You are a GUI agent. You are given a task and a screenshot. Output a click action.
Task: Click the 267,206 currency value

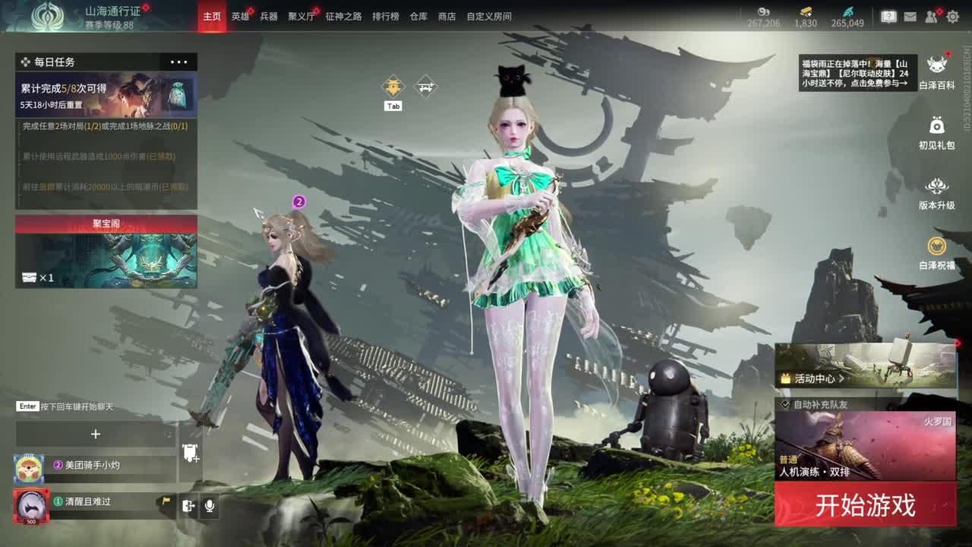763,24
